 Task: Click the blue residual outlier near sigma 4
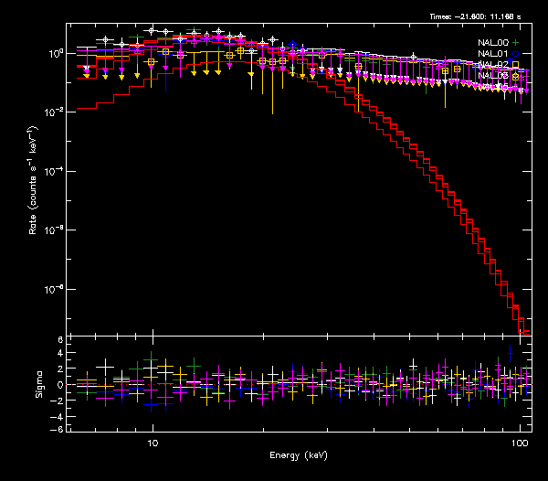coord(511,353)
